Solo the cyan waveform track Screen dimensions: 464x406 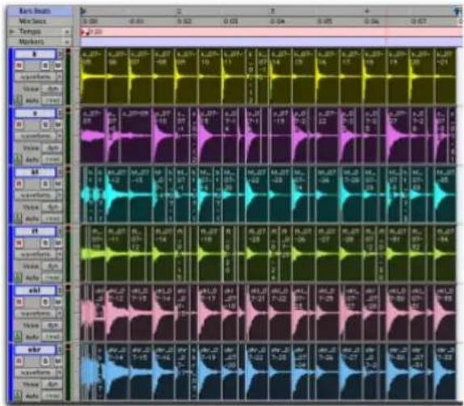pyautogui.click(x=45, y=183)
